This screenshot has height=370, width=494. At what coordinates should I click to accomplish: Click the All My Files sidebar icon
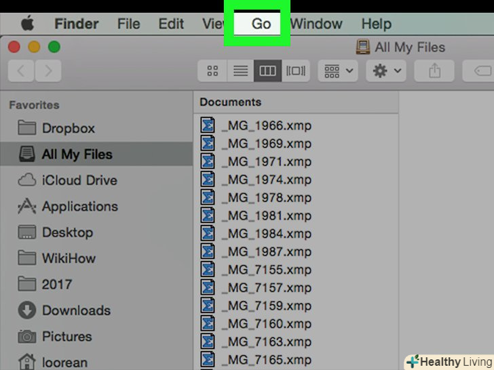click(26, 154)
